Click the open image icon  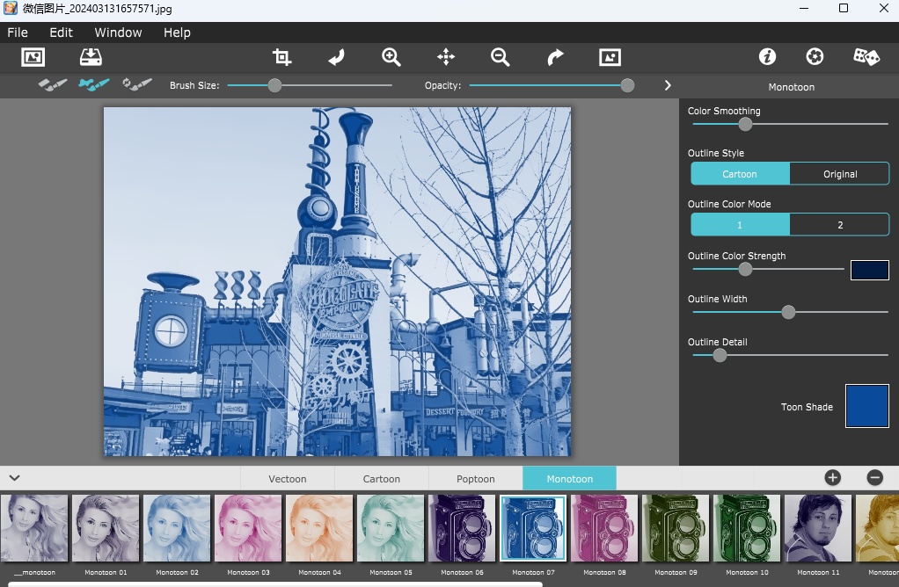coord(33,57)
